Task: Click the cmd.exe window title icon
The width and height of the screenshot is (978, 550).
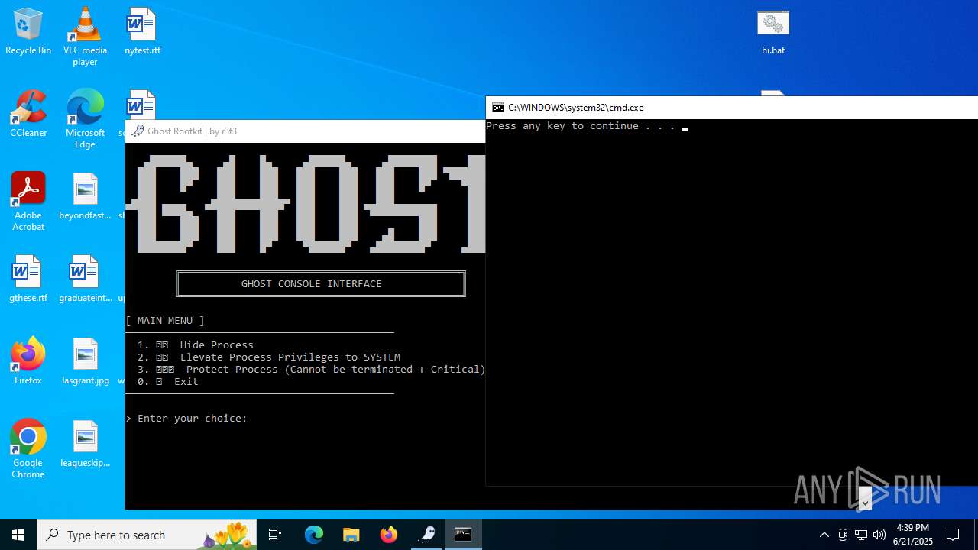Action: click(x=498, y=108)
